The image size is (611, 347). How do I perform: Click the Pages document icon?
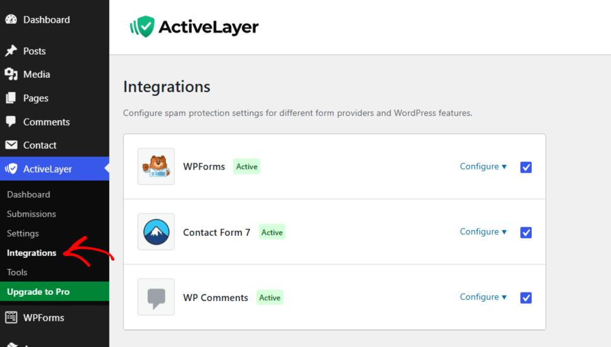[x=11, y=98]
